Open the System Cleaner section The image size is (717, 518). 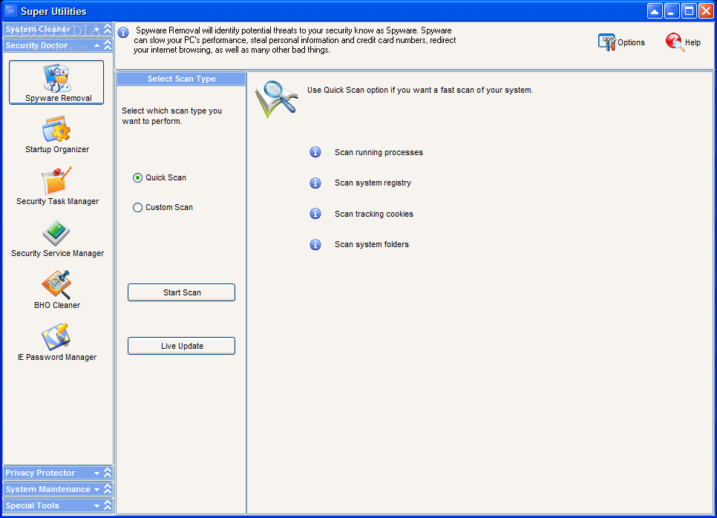pyautogui.click(x=58, y=29)
